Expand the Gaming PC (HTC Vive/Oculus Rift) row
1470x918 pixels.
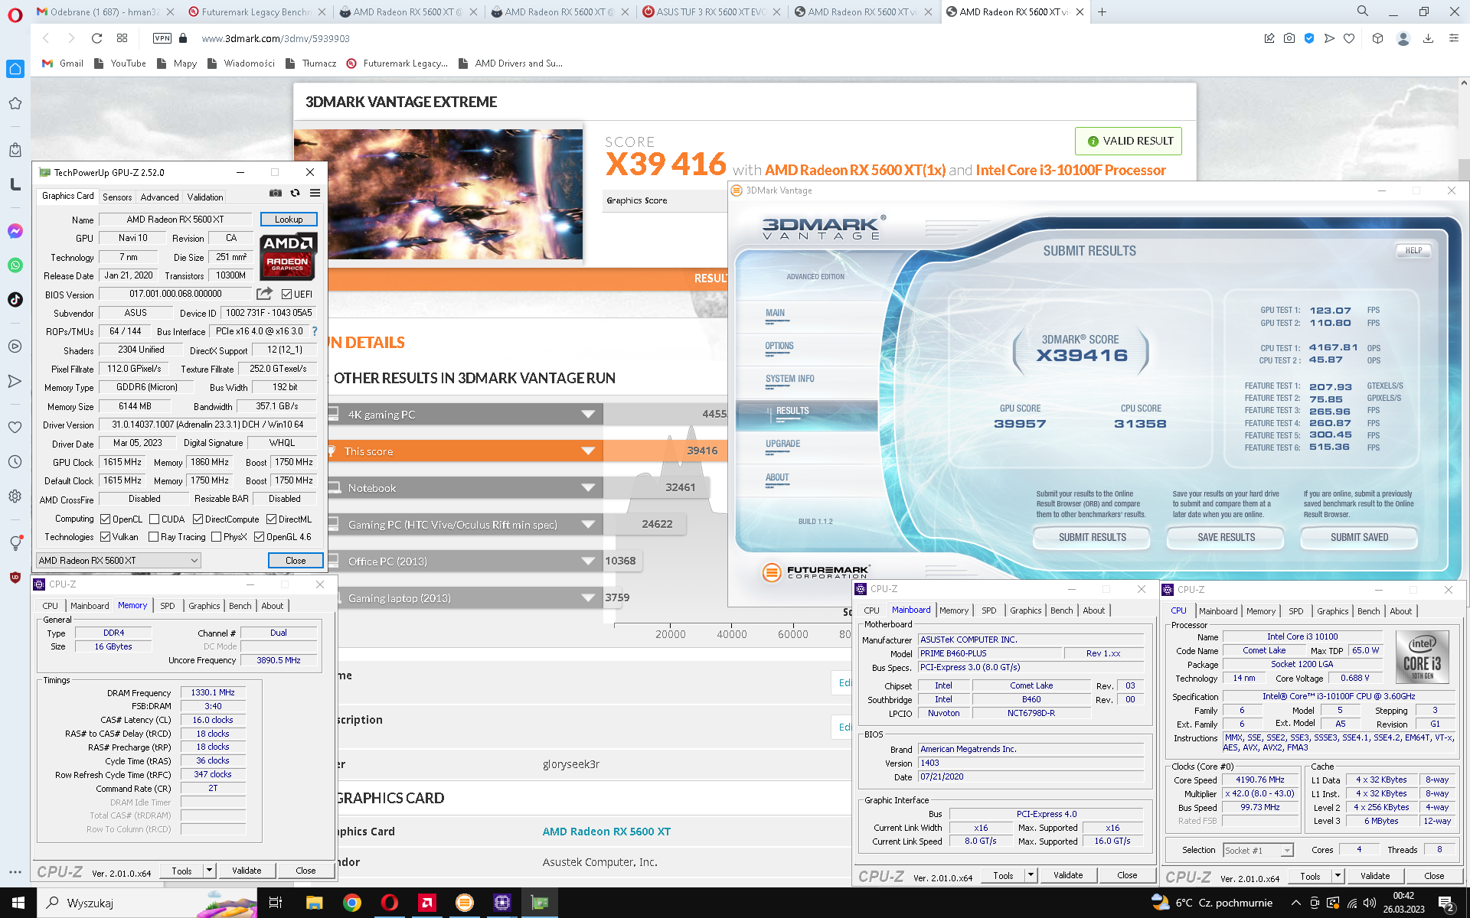pos(588,525)
